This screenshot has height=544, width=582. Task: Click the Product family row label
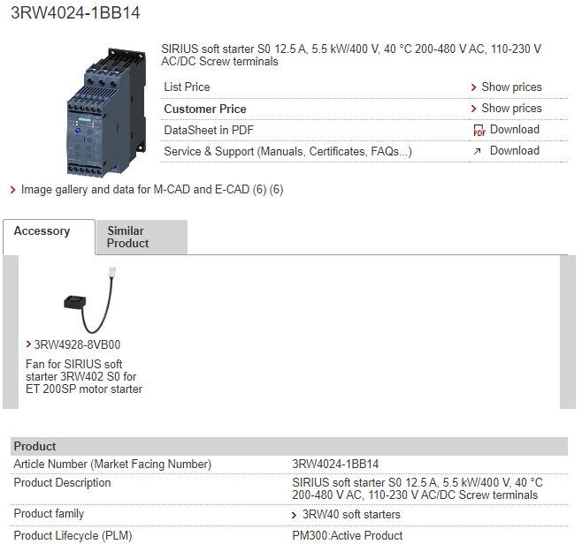[49, 514]
